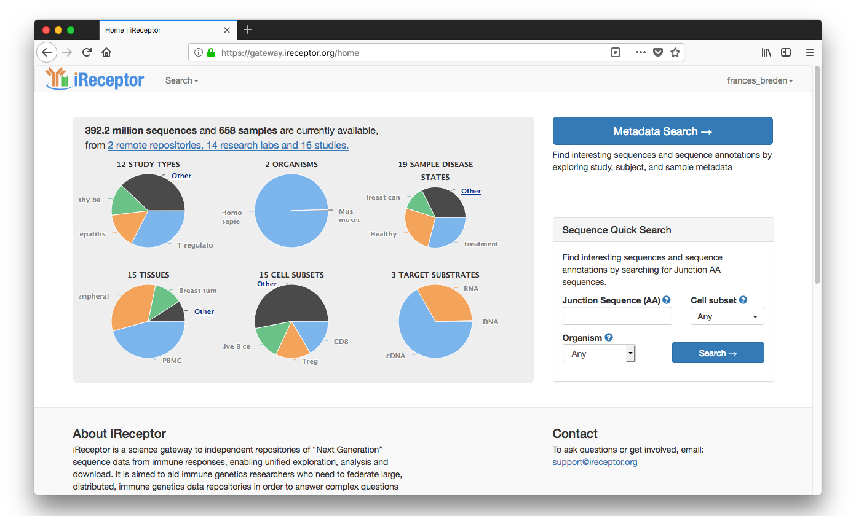Click the 'Mus muscu' label in Organisms chart
This screenshot has width=856, height=516.
click(349, 216)
